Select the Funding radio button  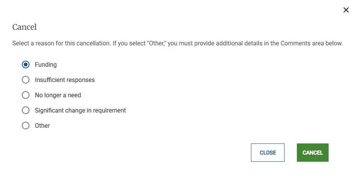26,65
